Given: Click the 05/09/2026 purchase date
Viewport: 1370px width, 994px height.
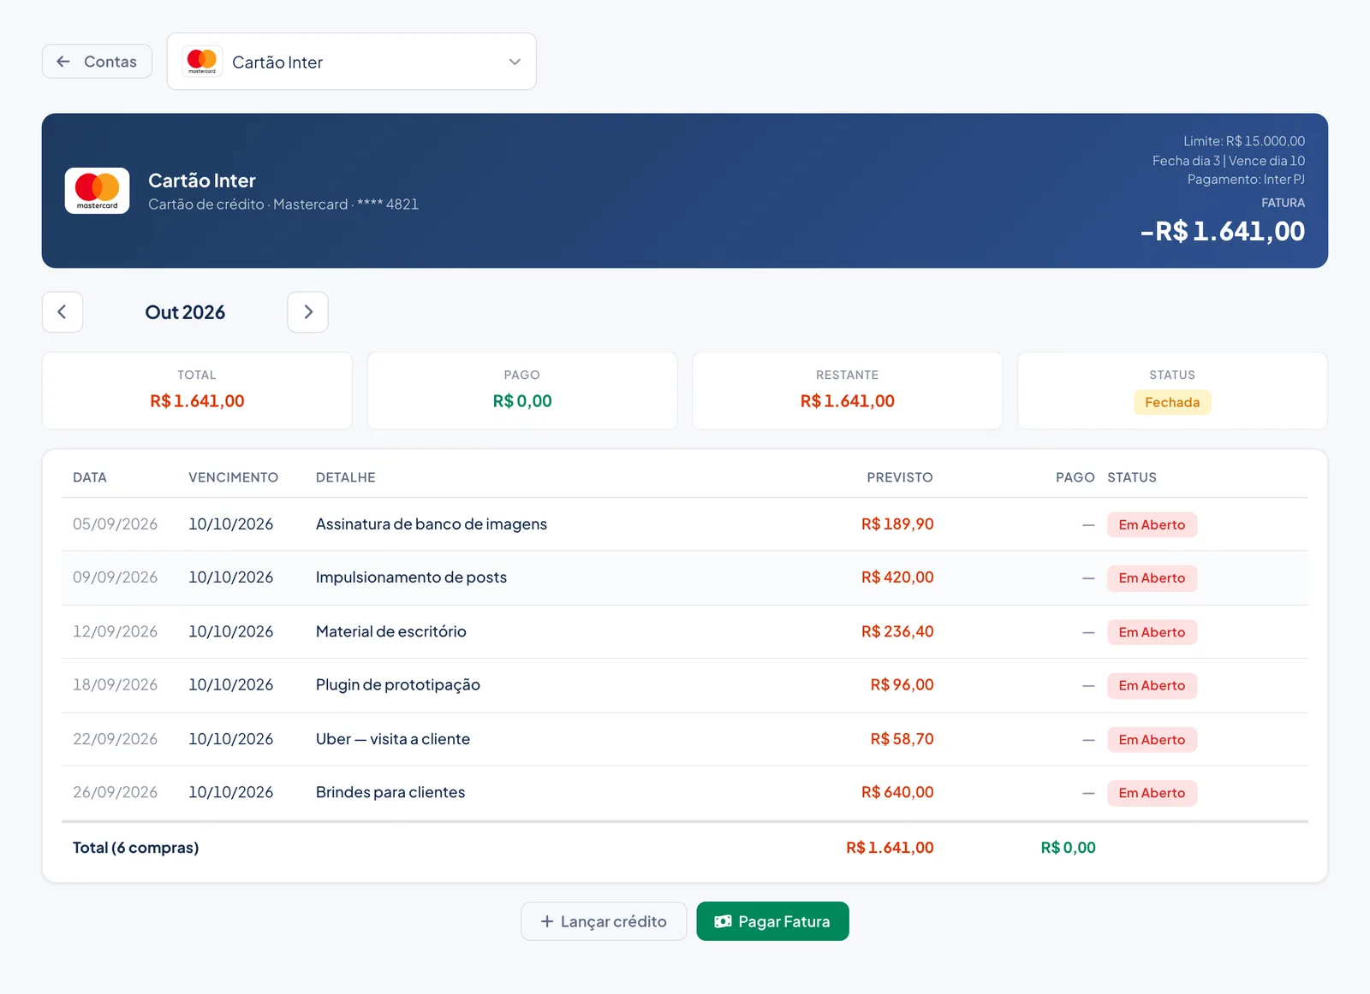Looking at the screenshot, I should click(x=116, y=524).
